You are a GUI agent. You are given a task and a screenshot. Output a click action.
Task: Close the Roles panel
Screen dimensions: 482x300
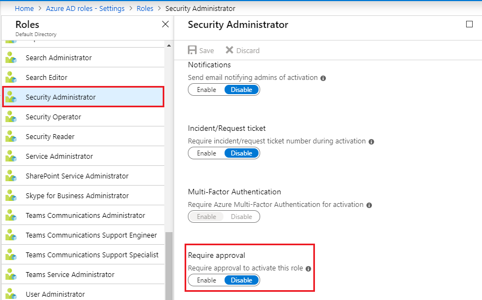[165, 24]
